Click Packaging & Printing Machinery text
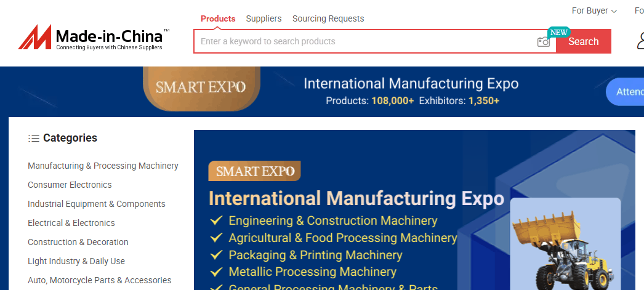The height and width of the screenshot is (290, 644). tap(315, 255)
